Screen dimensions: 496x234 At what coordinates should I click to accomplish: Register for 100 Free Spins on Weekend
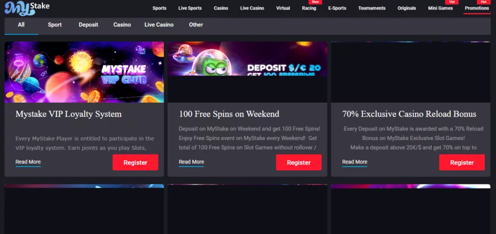299,162
